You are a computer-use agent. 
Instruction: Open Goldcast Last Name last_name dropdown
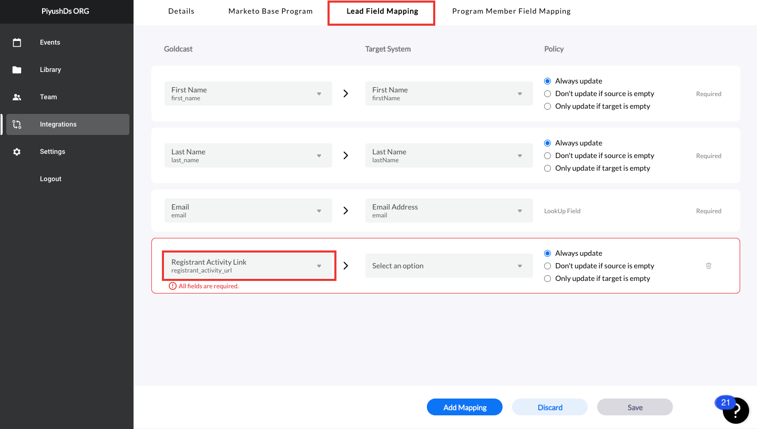point(248,155)
